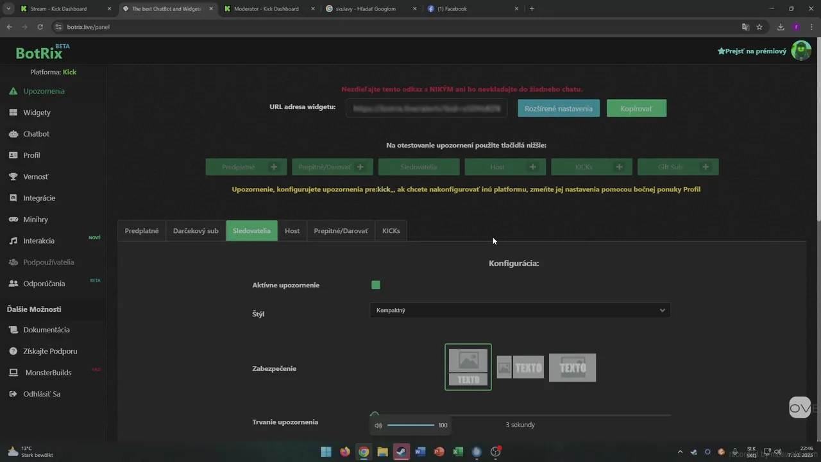Click the Odporúčania people icon
The width and height of the screenshot is (821, 462).
click(13, 284)
